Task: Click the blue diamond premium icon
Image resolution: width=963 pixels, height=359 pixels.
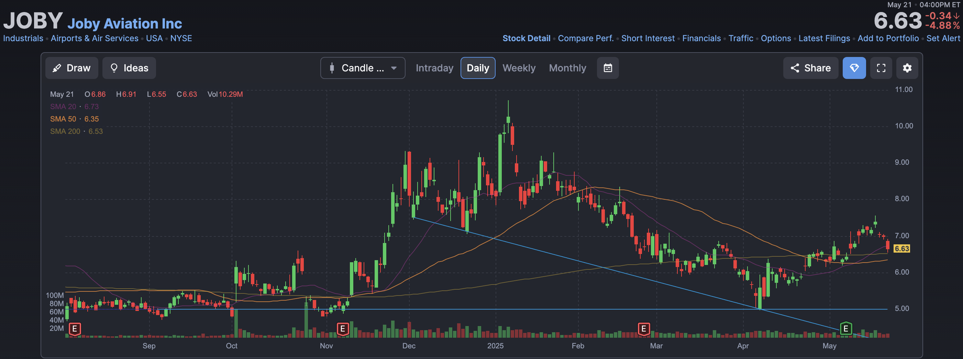Action: (854, 68)
